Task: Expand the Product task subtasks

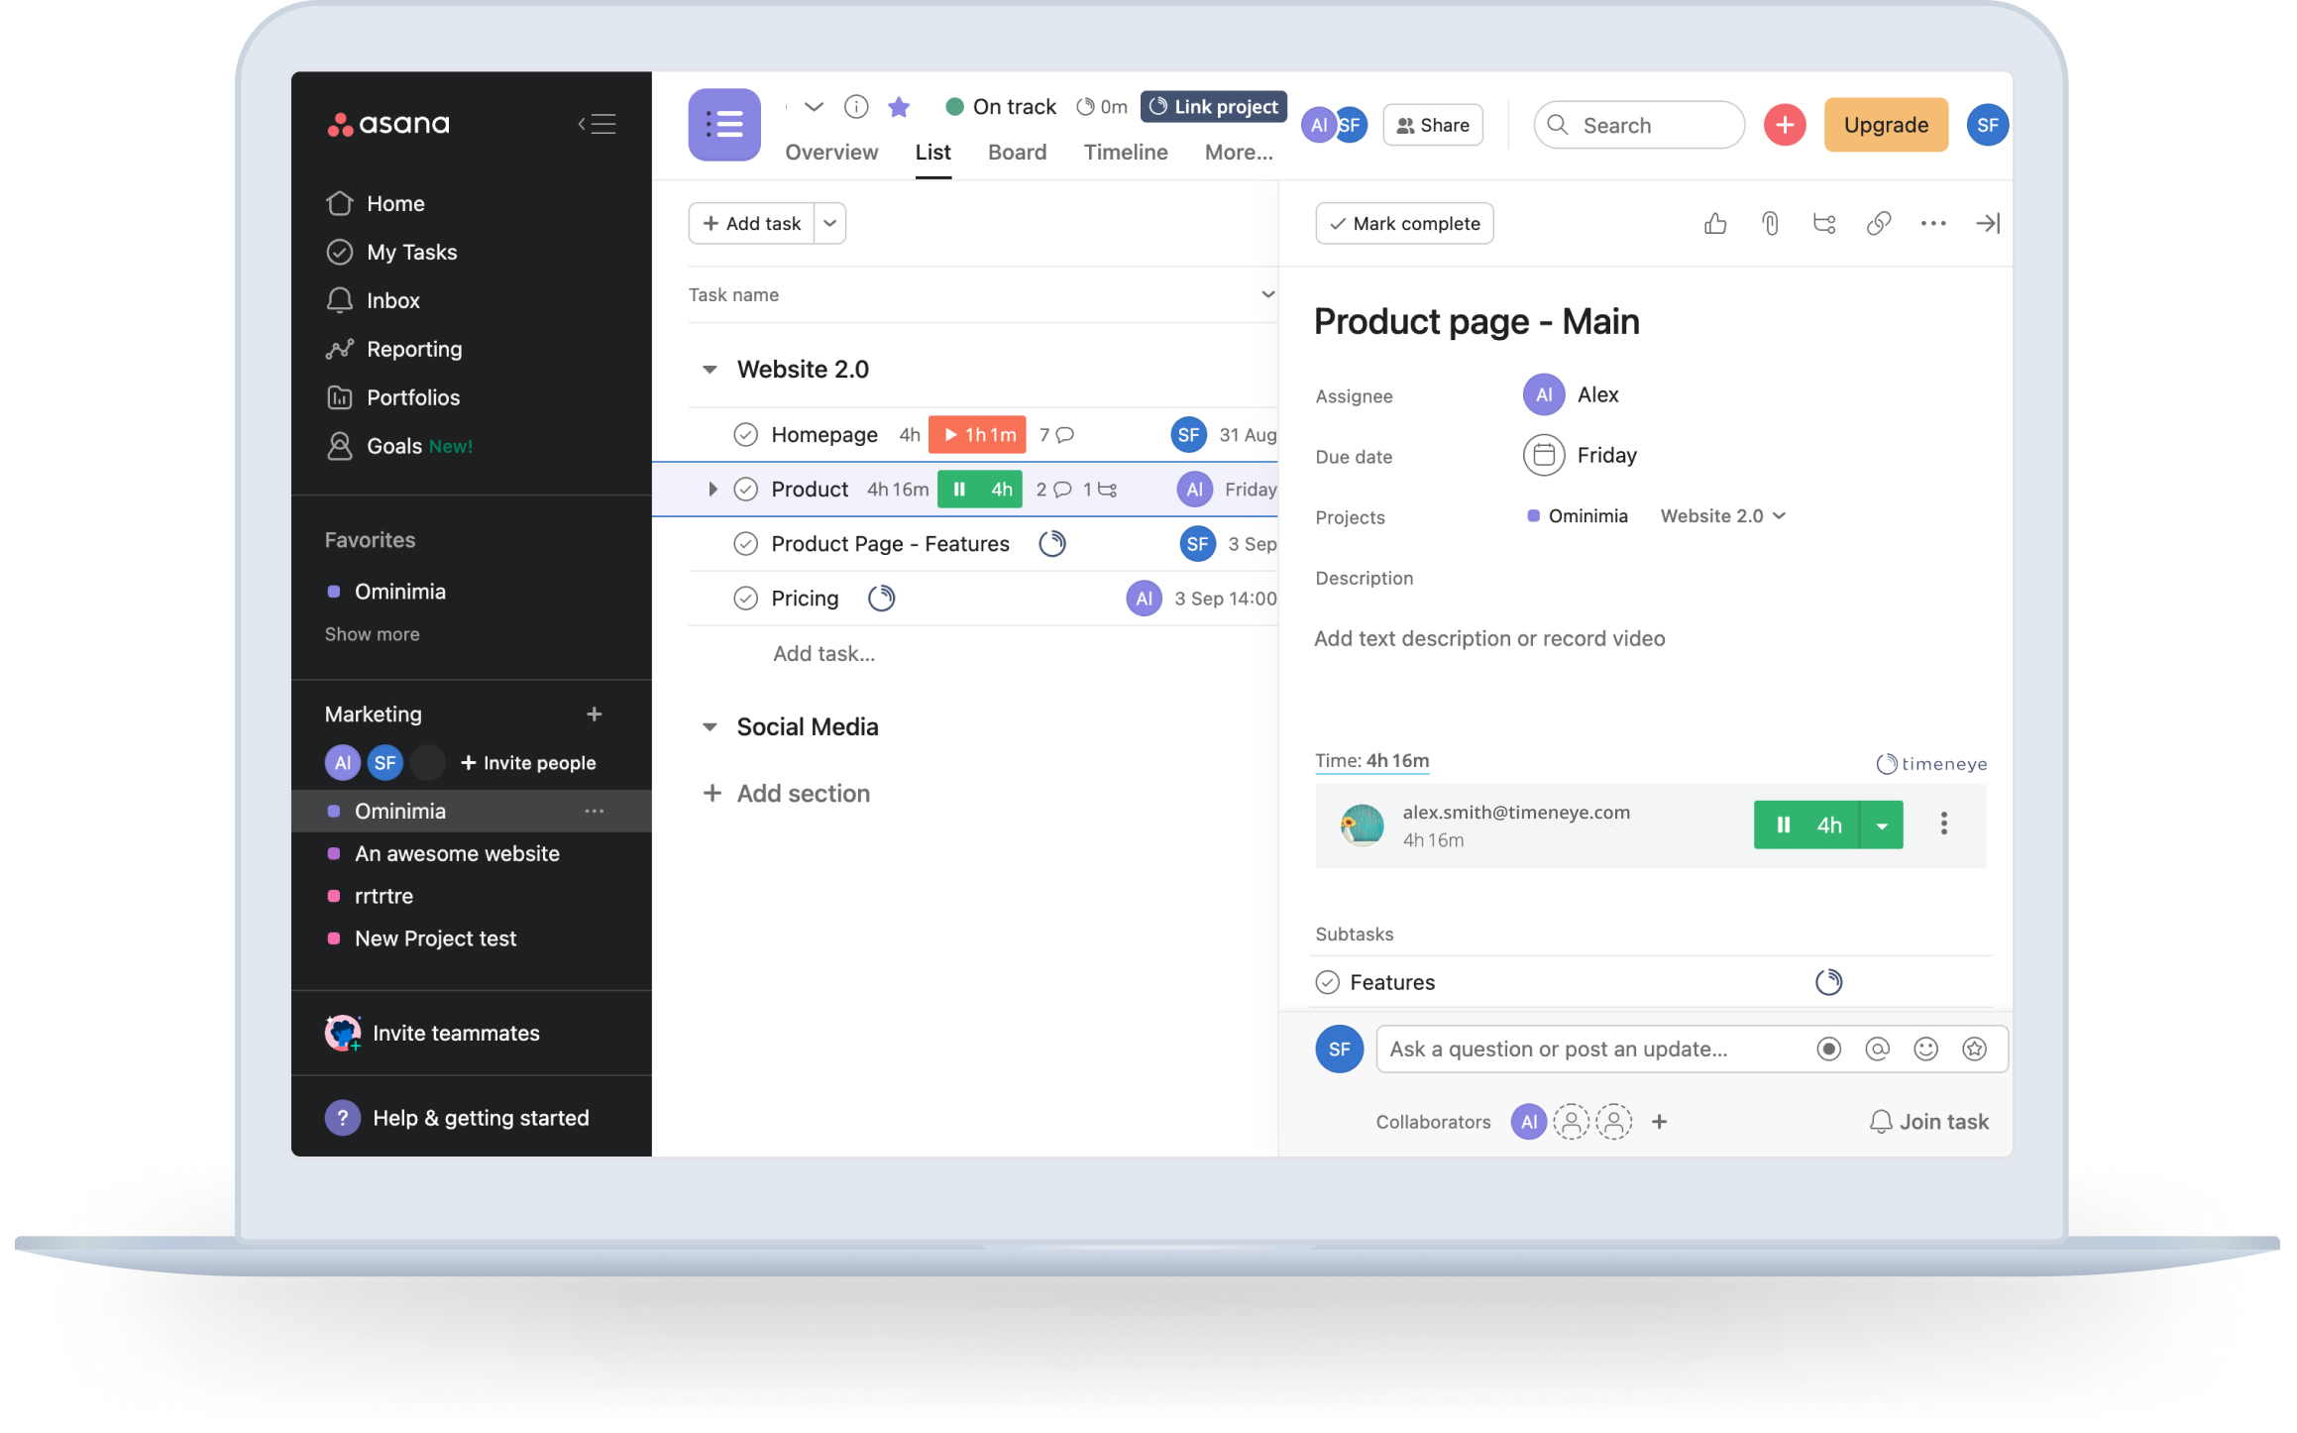Action: click(711, 487)
